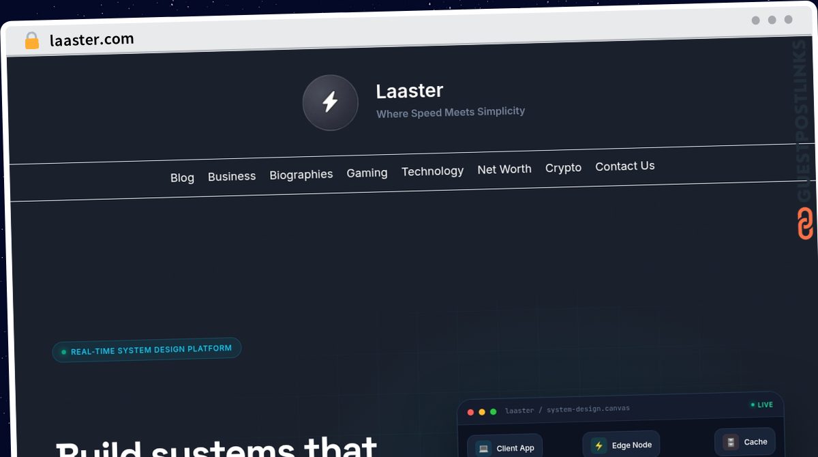
Task: Click the red dot in canvas window
Action: pyautogui.click(x=470, y=412)
